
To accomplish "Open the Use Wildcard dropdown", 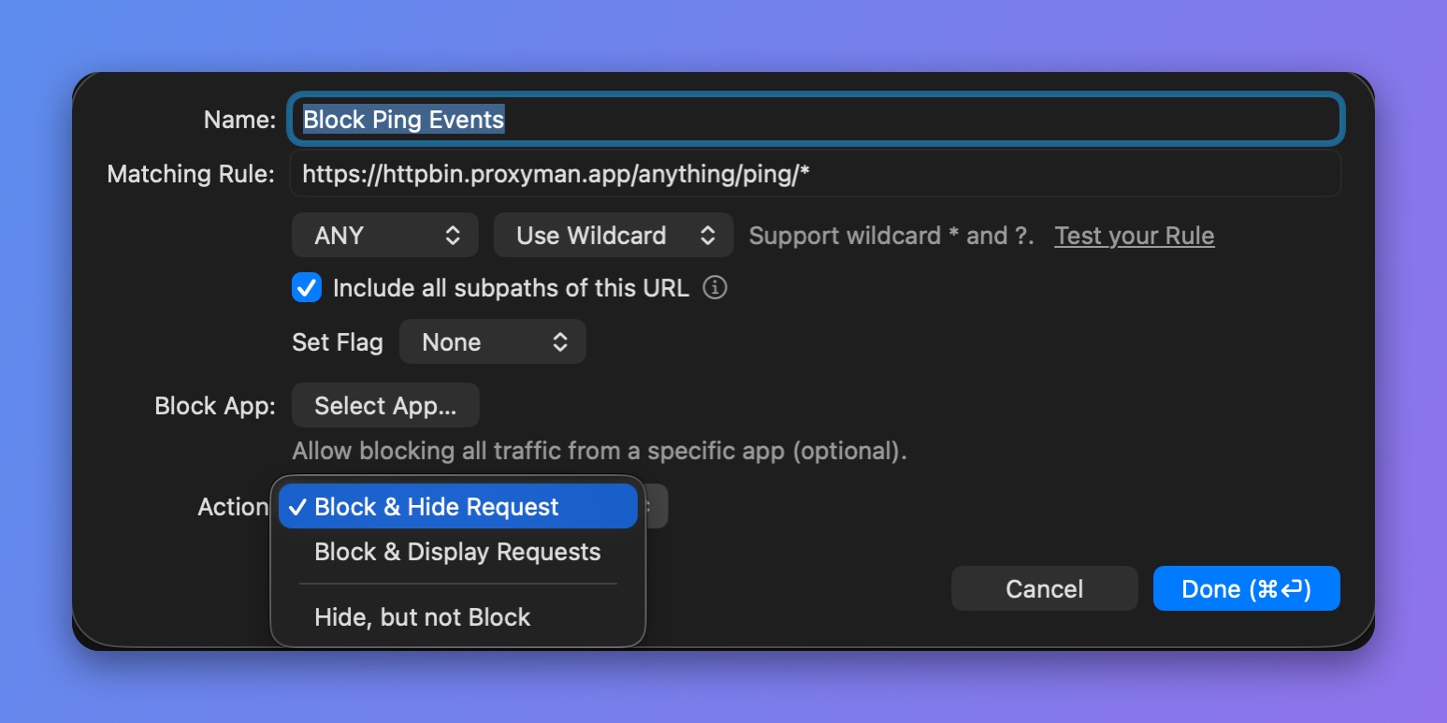I will tap(613, 235).
